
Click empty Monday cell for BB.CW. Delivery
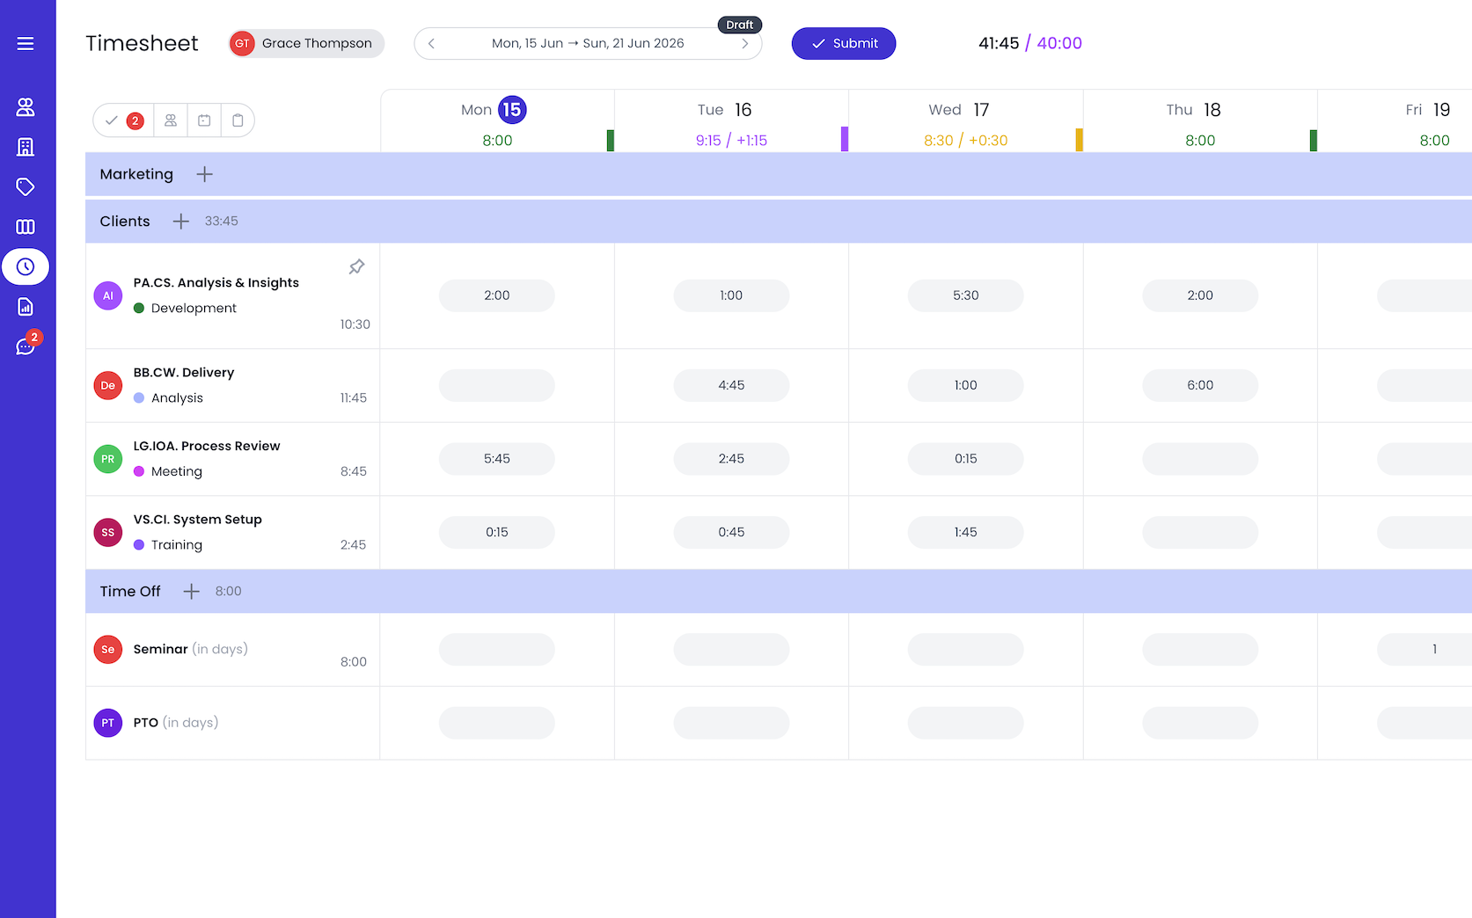497,385
